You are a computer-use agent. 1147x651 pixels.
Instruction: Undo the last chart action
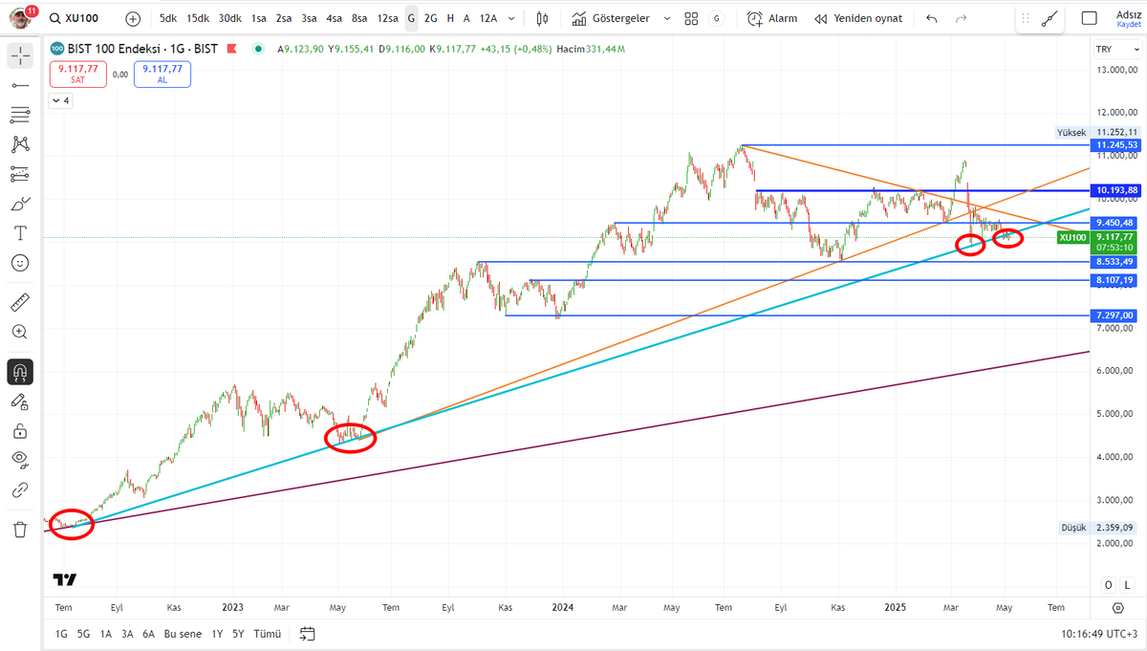[x=932, y=18]
